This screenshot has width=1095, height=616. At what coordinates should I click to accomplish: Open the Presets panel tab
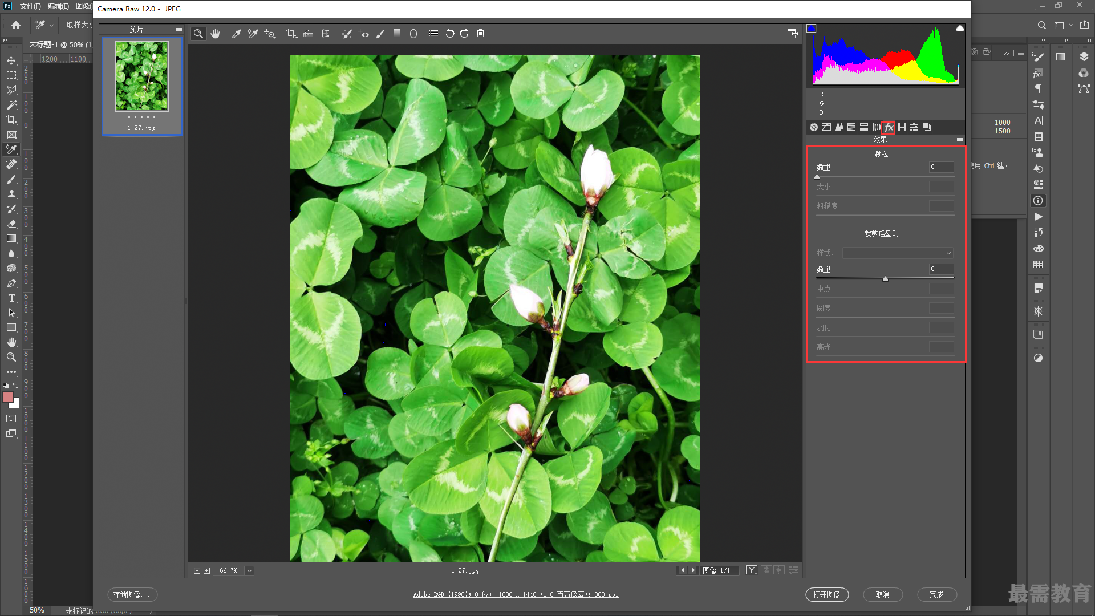point(914,127)
